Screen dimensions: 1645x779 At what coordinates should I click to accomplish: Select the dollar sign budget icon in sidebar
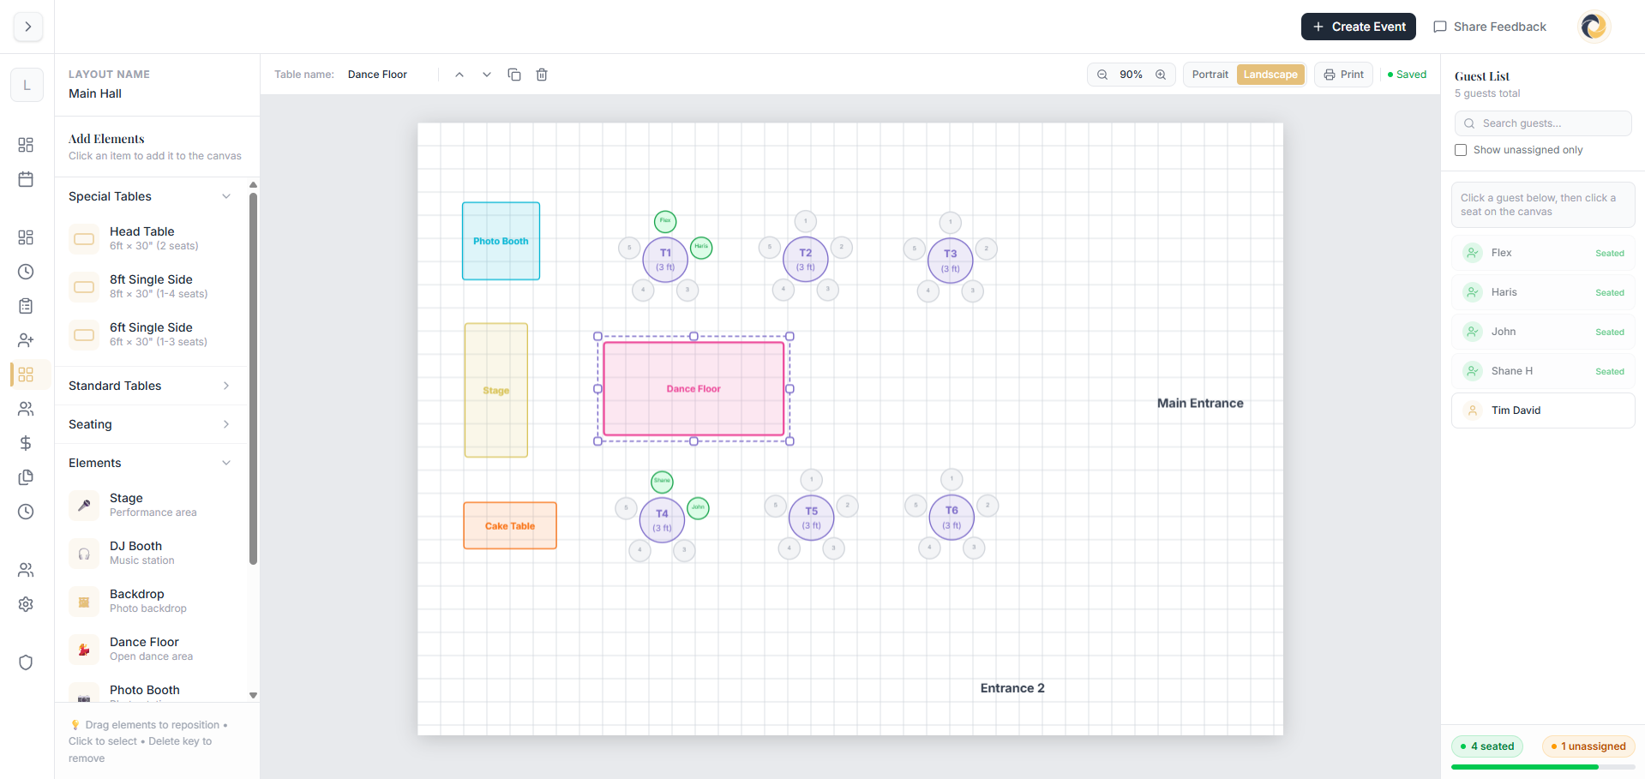tap(26, 443)
